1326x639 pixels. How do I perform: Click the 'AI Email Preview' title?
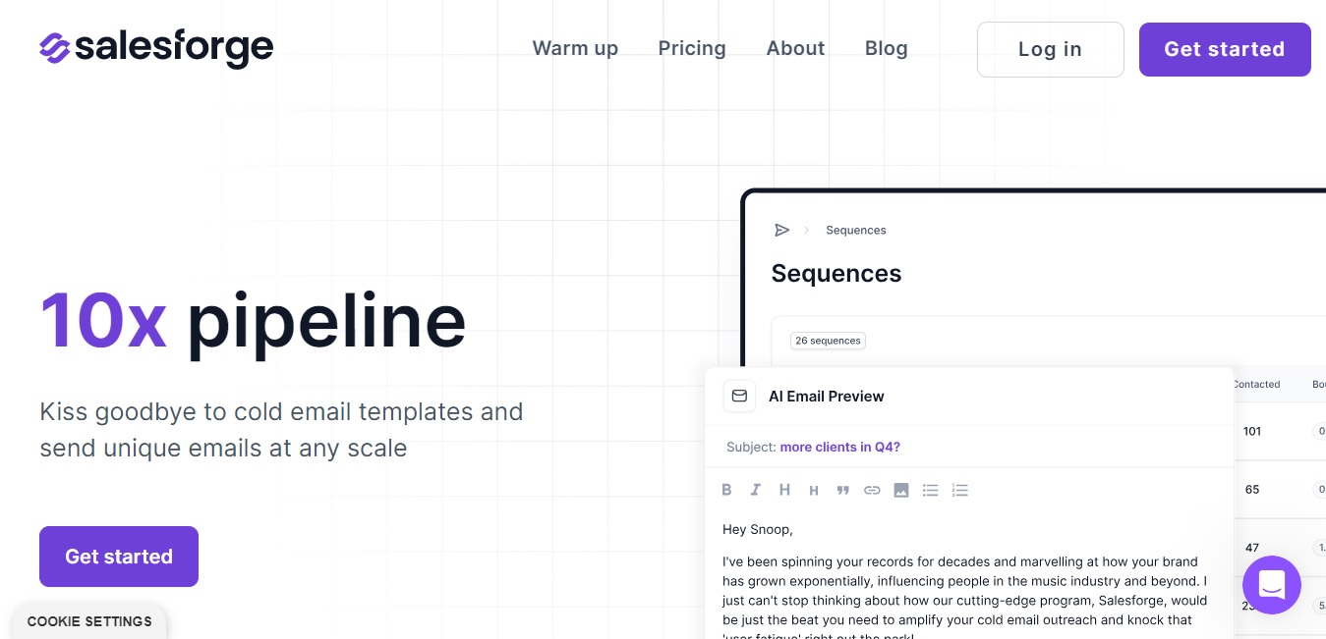point(827,397)
